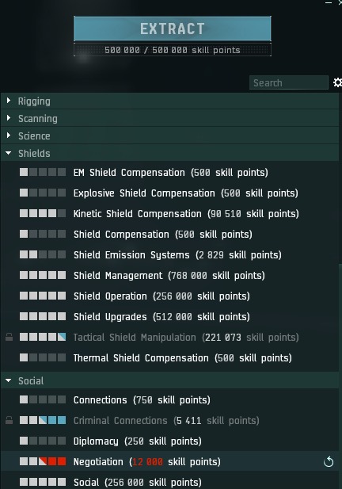Image resolution: width=342 pixels, height=489 pixels.
Task: Click the Search input field
Action: pyautogui.click(x=289, y=82)
